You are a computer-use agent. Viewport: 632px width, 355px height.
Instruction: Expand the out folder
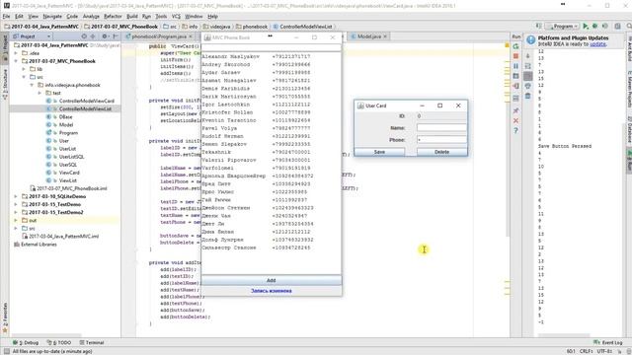coord(16,220)
